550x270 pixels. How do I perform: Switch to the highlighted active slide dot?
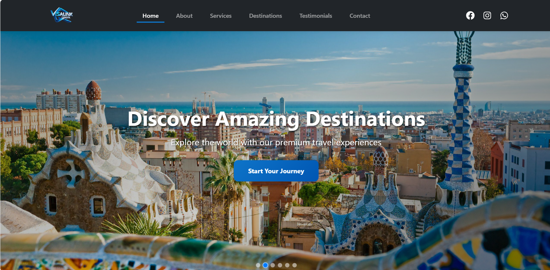[x=266, y=265]
